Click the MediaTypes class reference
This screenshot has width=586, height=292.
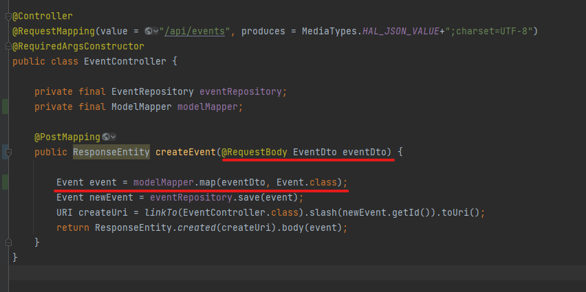[x=329, y=32]
